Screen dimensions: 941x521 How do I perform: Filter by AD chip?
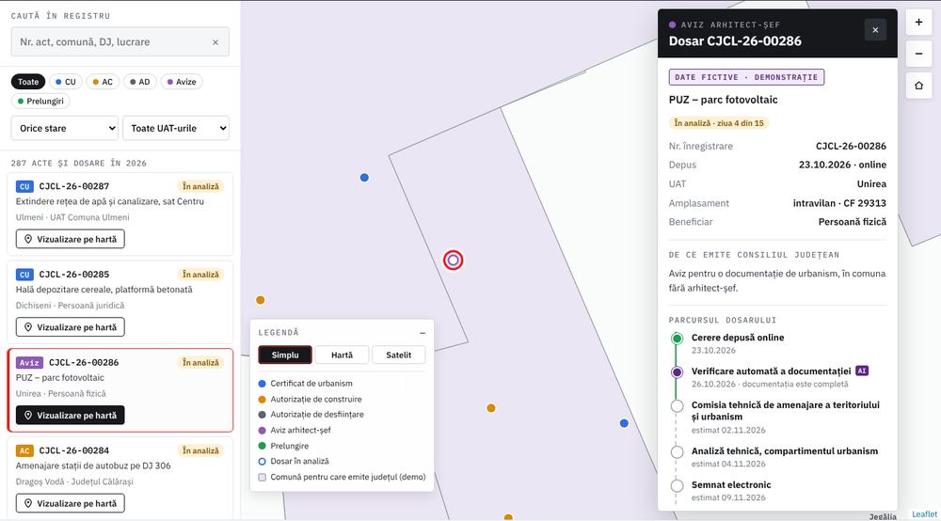pos(140,82)
